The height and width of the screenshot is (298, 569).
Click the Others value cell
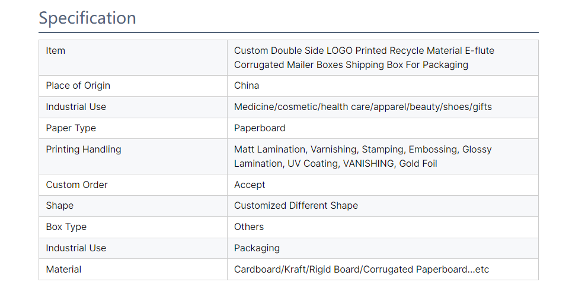249,227
